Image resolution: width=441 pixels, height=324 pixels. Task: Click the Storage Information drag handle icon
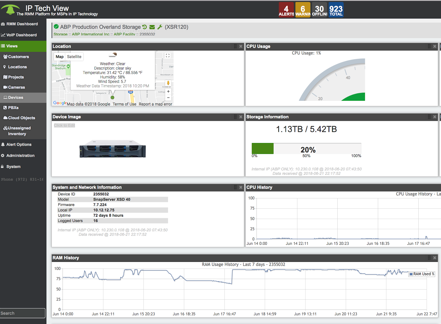tap(429, 117)
